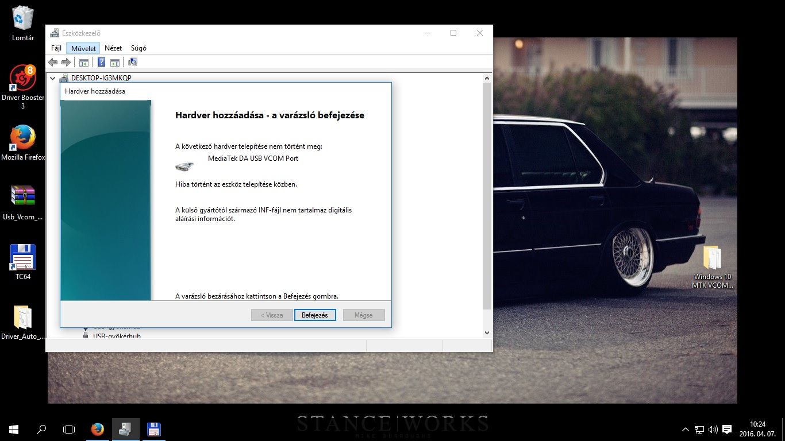Open the Művelet menu

click(83, 48)
